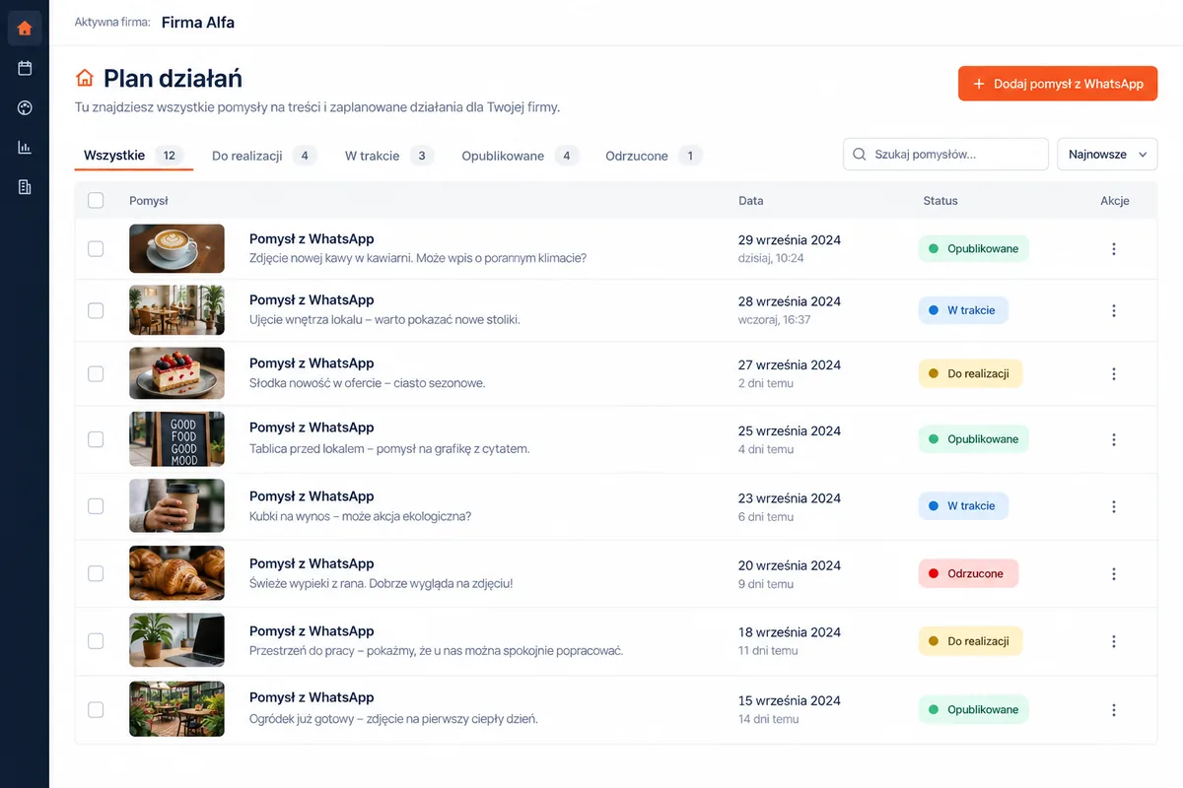The image size is (1183, 788).
Task: Click the Pomysł column header
Action: click(x=149, y=200)
